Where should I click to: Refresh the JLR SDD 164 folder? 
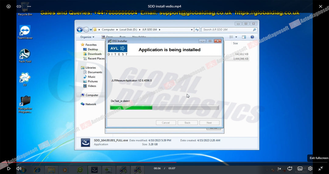(x=197, y=30)
